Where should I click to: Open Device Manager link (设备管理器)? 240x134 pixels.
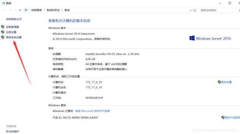(x=13, y=27)
